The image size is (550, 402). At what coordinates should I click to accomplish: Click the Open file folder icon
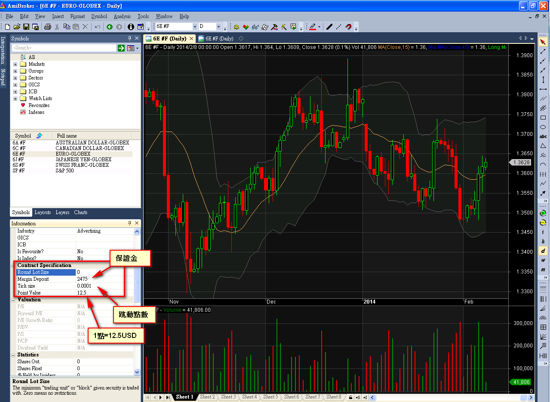[x=17, y=27]
